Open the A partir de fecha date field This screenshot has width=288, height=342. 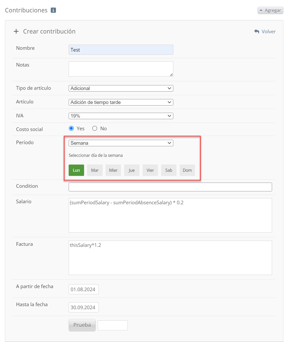pyautogui.click(x=84, y=289)
